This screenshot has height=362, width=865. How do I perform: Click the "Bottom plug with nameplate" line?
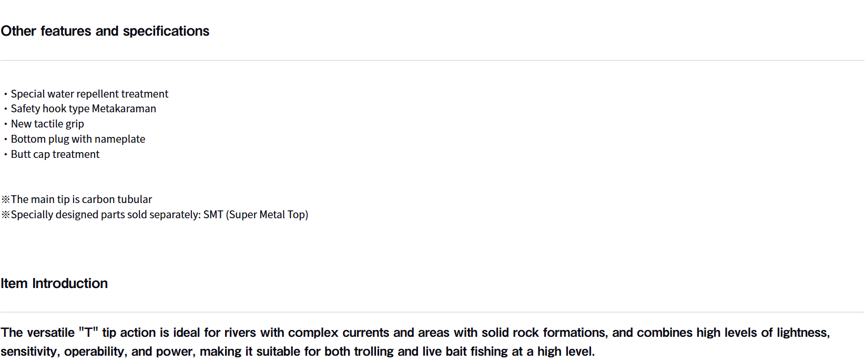point(78,139)
